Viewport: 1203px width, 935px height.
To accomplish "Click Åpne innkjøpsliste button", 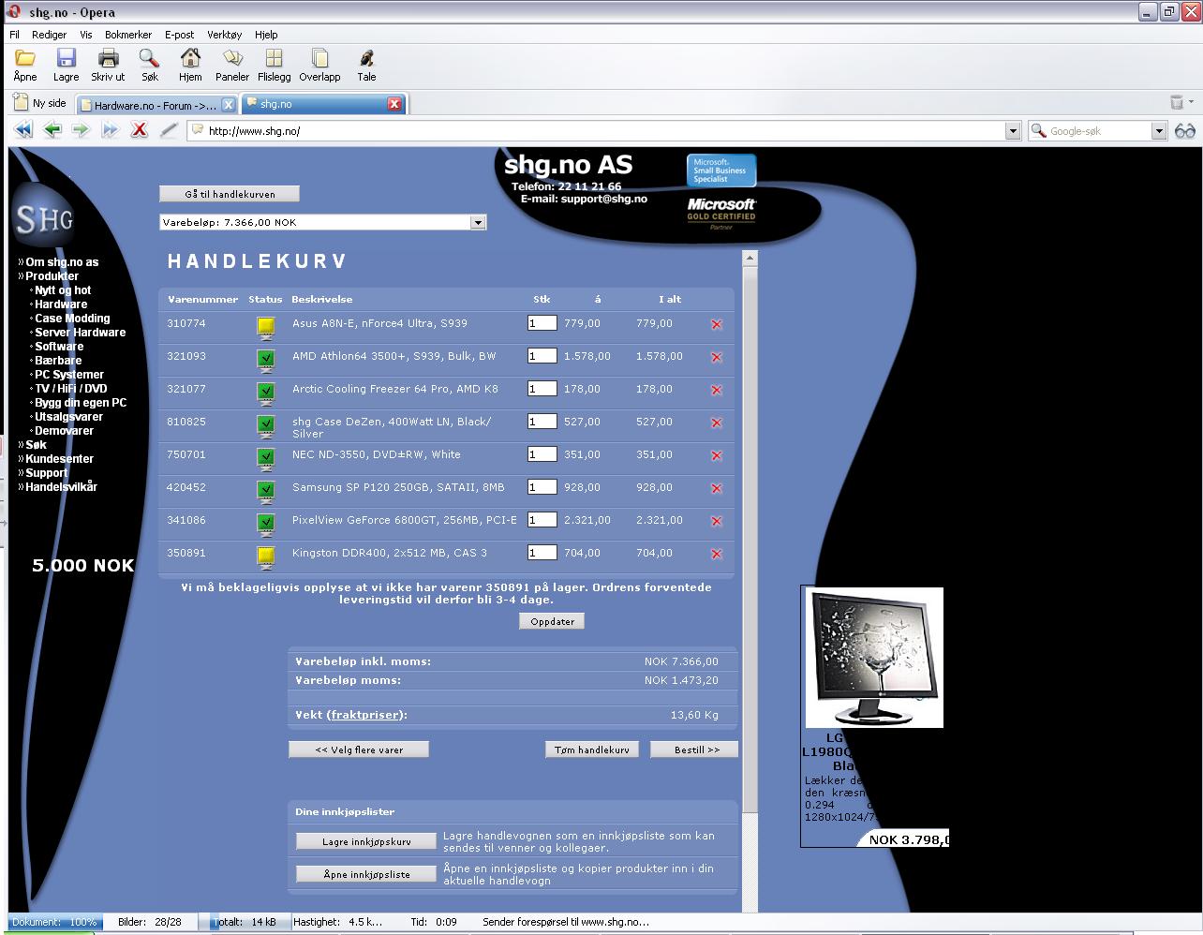I will (x=366, y=874).
